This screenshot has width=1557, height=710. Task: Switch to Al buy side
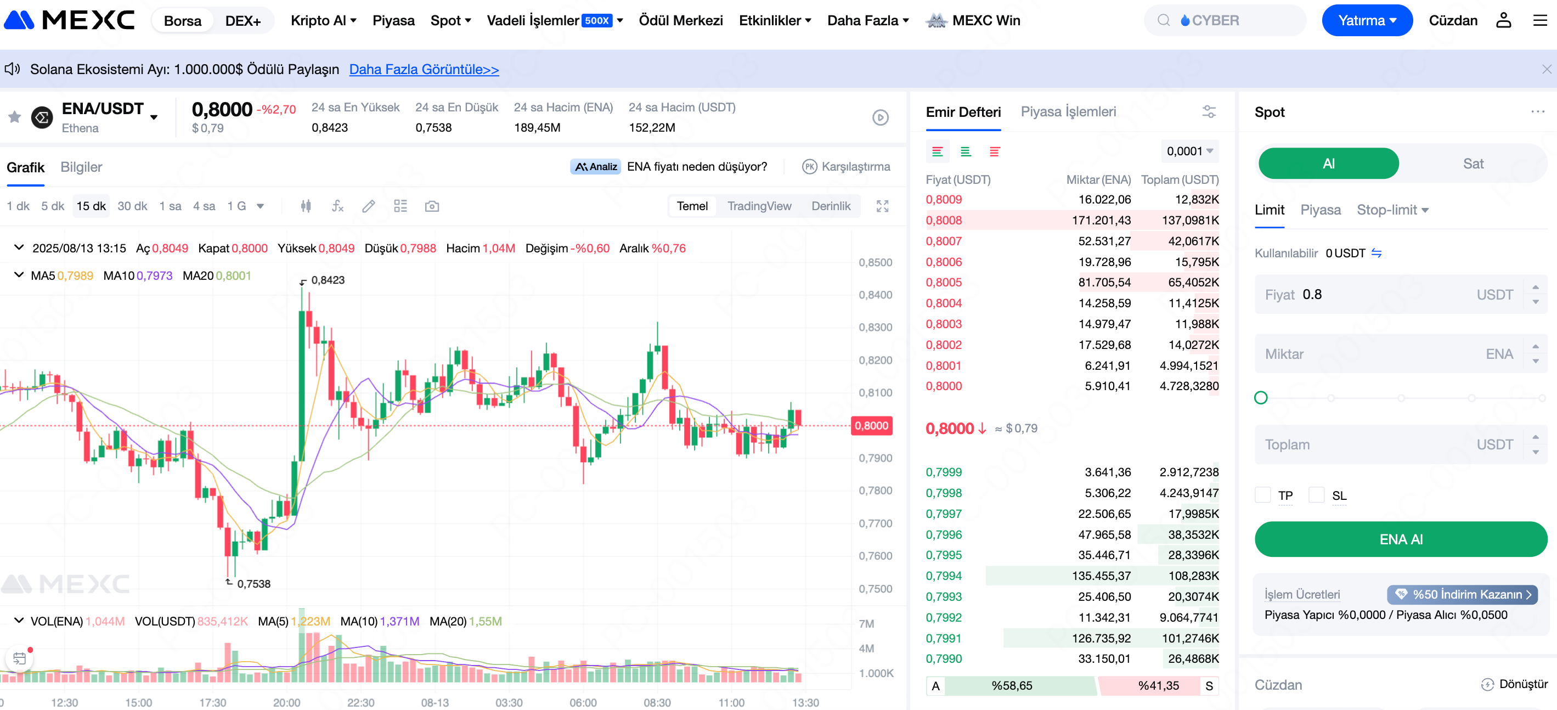[x=1328, y=163]
